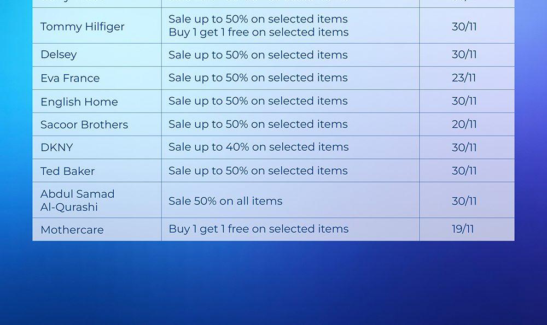547x325 pixels.
Task: Select the English Home 30/11 date
Action: 464,102
